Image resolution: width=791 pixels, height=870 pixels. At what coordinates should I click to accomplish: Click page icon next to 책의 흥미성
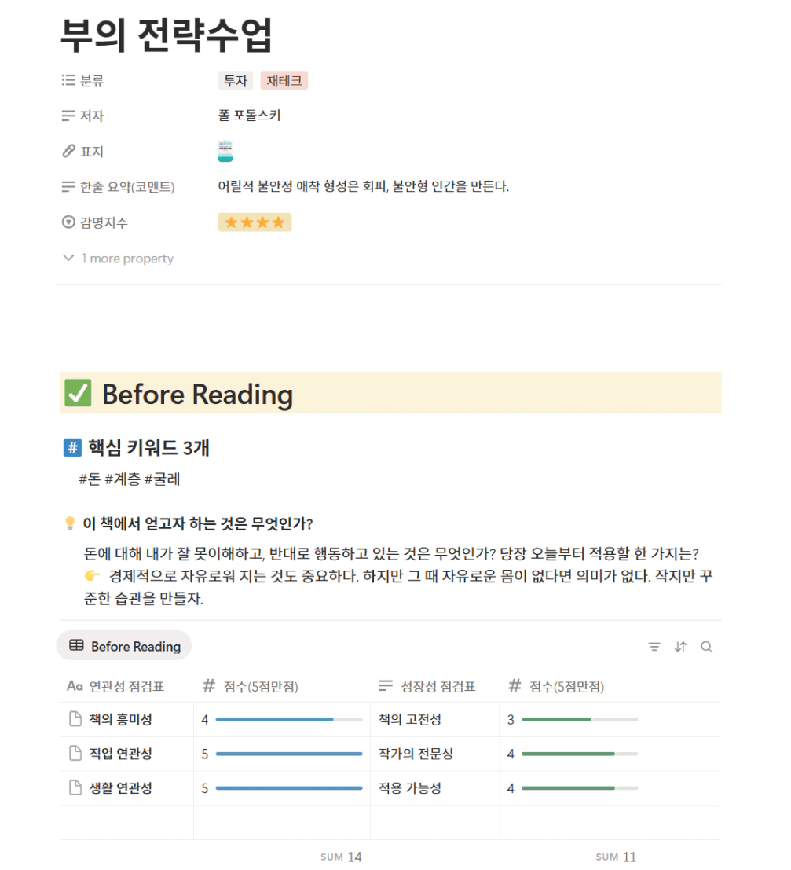(x=75, y=720)
